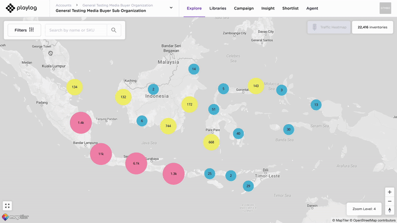This screenshot has width=397, height=223.
Task: Expand the organization selector dropdown
Action: (x=171, y=8)
